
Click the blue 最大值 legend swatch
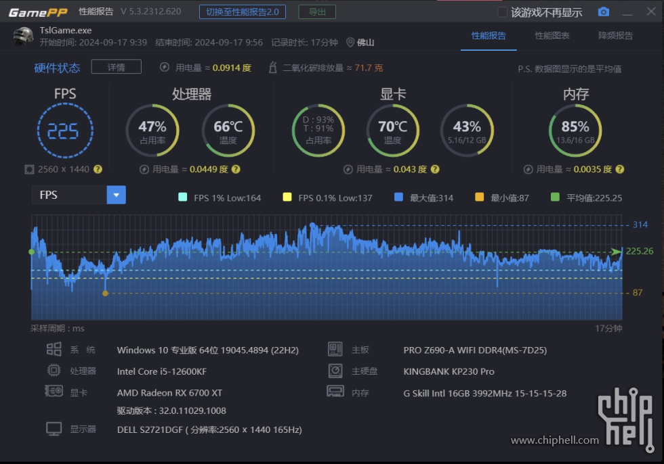click(398, 197)
